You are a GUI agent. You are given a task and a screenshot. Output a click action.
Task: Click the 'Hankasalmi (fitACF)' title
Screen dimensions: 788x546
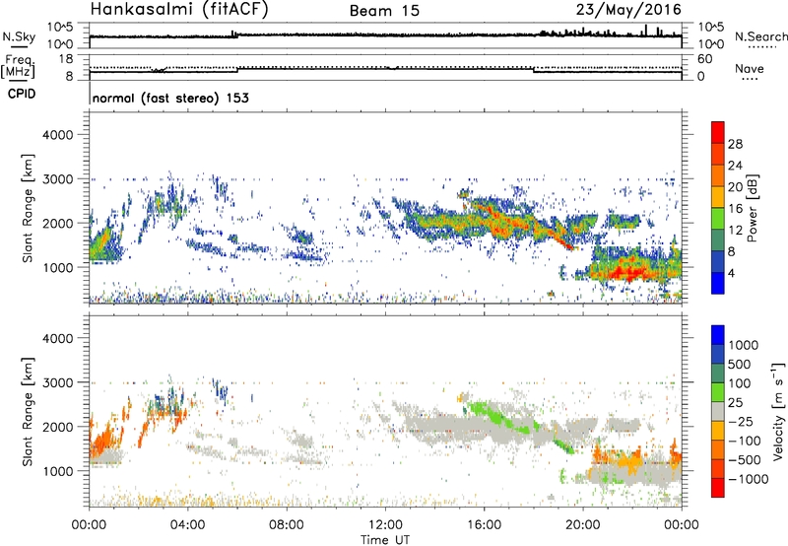coord(179,10)
